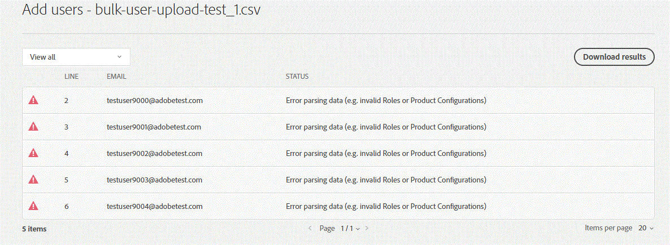Click the EMAIL column header
The height and width of the screenshot is (245, 670).
[x=116, y=77]
